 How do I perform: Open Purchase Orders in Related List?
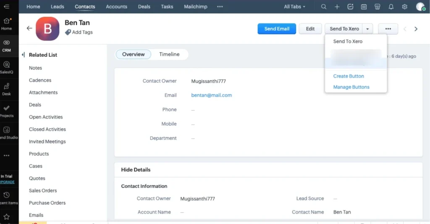(x=47, y=203)
